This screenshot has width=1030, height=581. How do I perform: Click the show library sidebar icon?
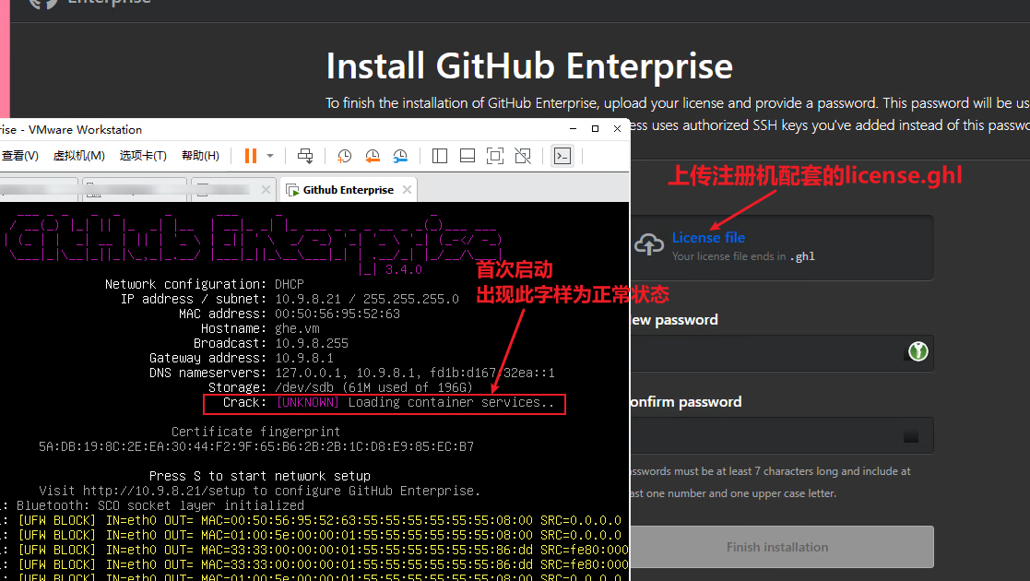(439, 156)
